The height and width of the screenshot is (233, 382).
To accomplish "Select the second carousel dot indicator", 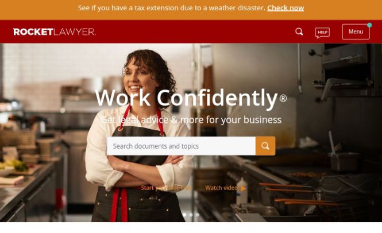I will coord(191,215).
